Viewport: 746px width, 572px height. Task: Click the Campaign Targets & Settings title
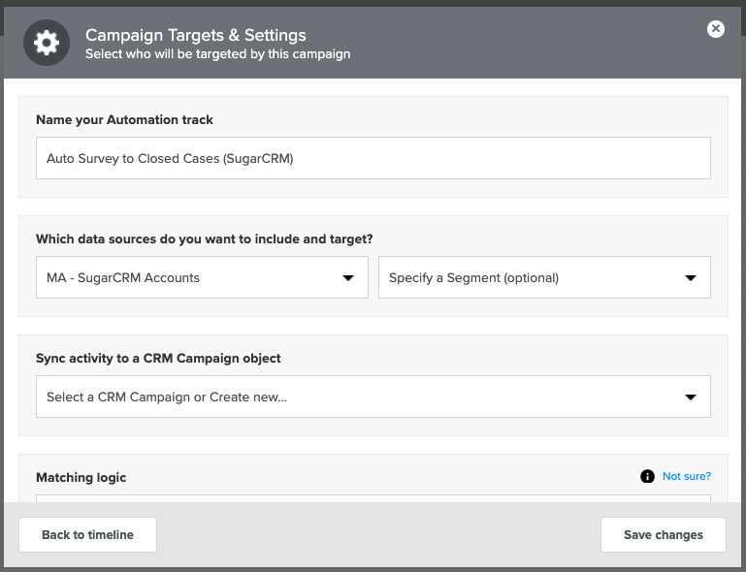[196, 35]
